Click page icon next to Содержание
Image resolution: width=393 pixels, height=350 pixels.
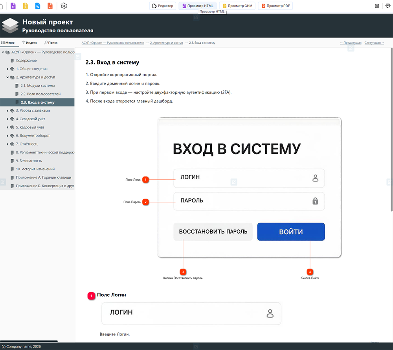click(12, 61)
